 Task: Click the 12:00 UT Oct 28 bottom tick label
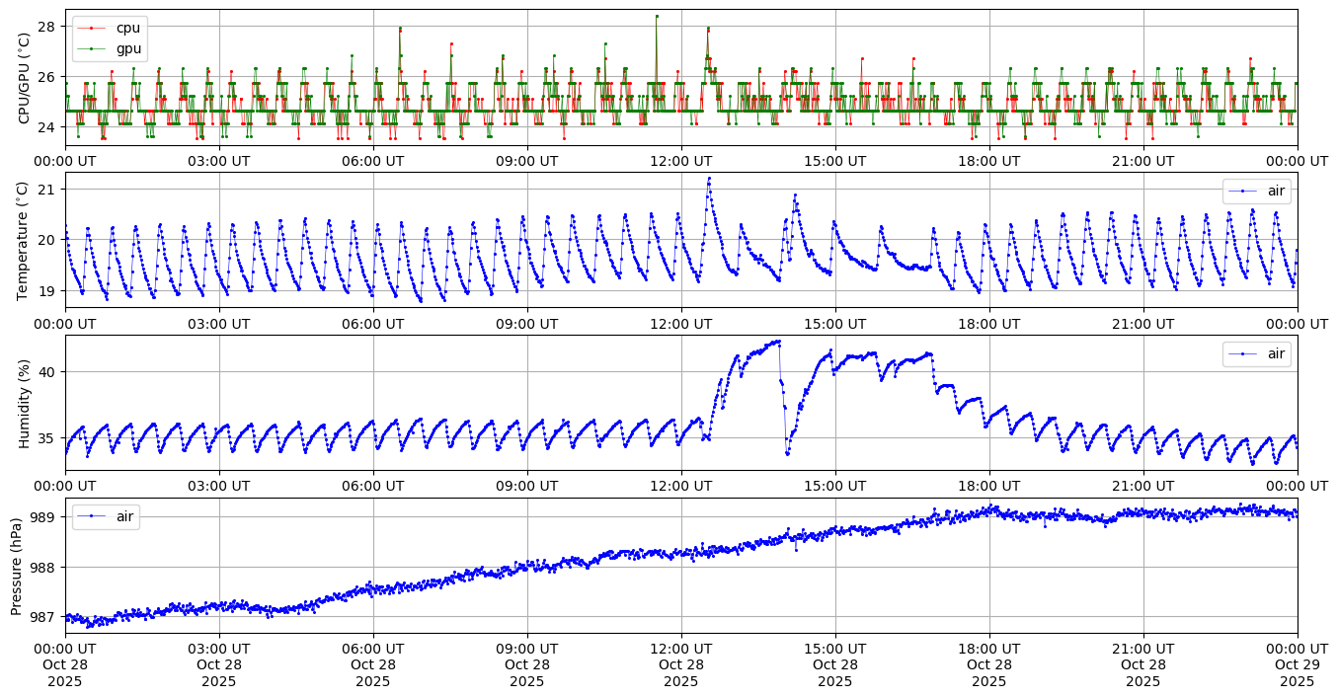coord(681,665)
